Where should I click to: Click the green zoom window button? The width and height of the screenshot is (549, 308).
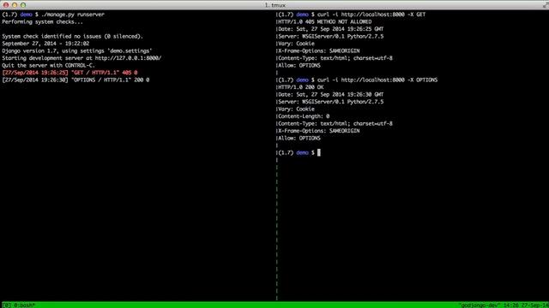tap(23, 5)
